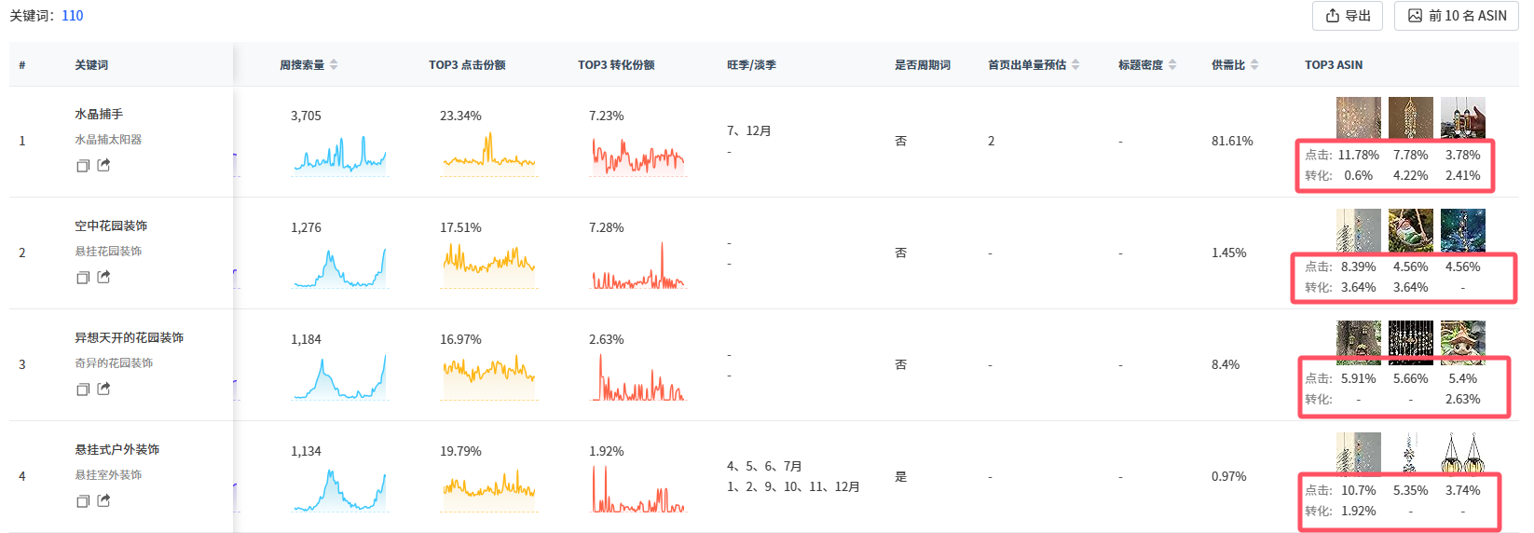Open external link icon for 悬挂式户外装饰

pyautogui.click(x=103, y=500)
